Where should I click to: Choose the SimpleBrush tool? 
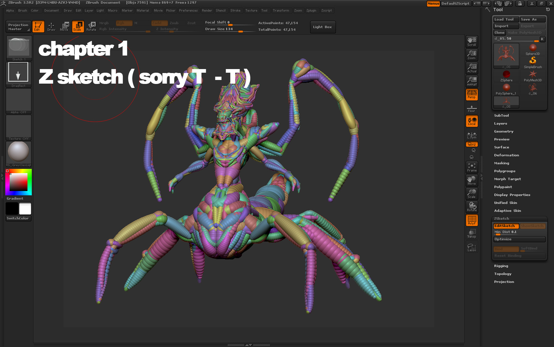532,62
